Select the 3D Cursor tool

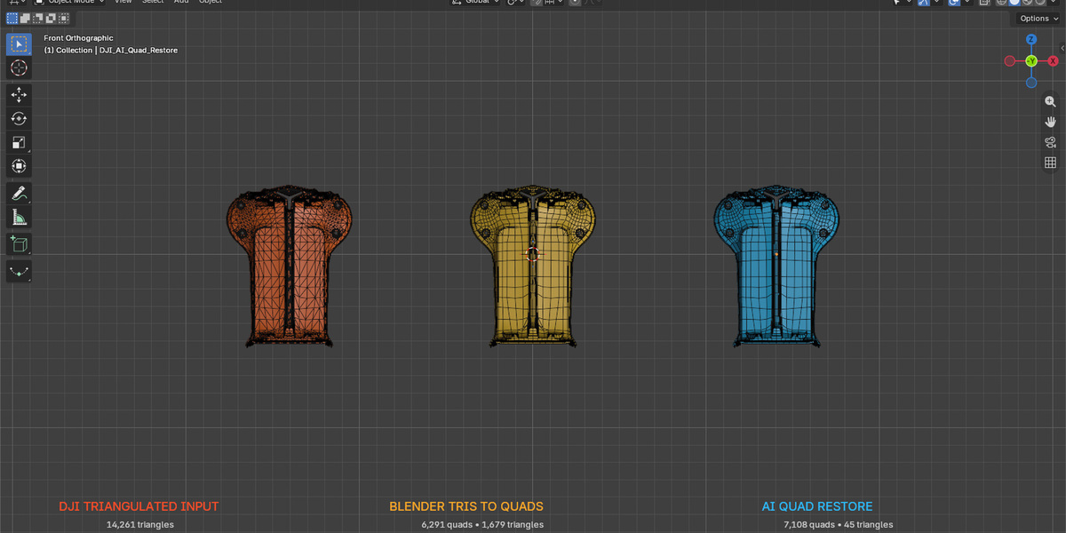pyautogui.click(x=19, y=68)
